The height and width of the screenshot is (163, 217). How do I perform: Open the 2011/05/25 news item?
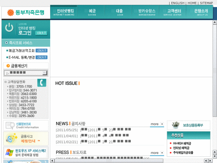click(93, 130)
